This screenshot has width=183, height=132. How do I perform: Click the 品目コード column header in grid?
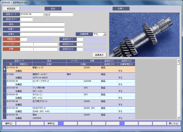click(19, 61)
